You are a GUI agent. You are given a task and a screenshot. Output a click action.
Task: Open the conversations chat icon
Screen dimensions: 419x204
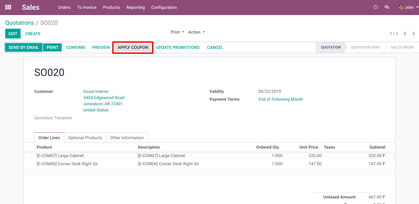tap(387, 7)
